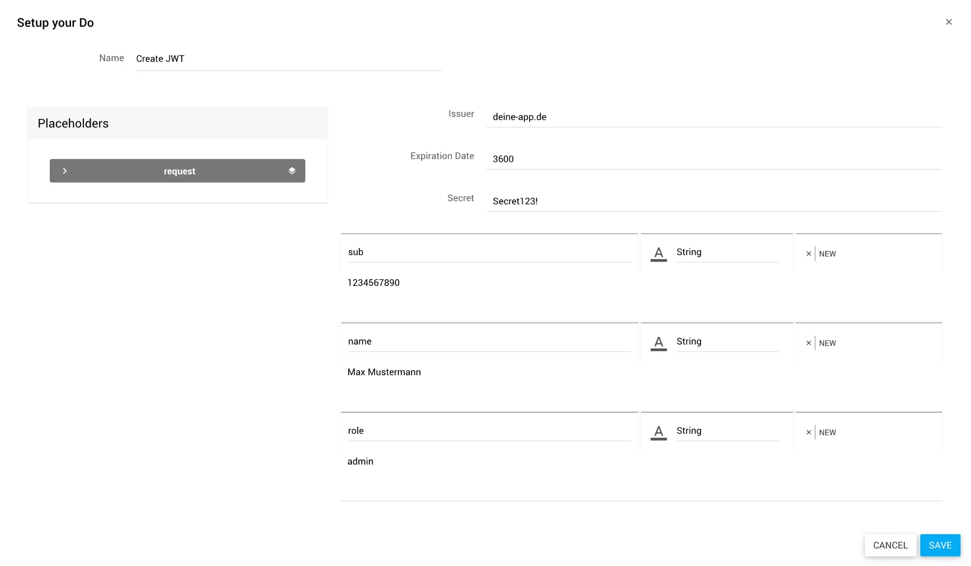Image resolution: width=971 pixels, height=566 pixels.
Task: Click the string type icon for sub
Action: pyautogui.click(x=658, y=254)
